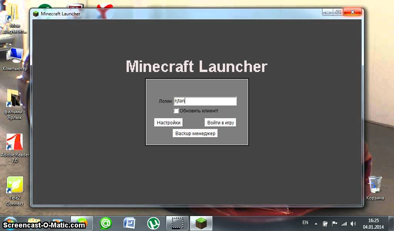Select the Adobe Reader 7.0 desktop icon
The image size is (394, 231).
click(15, 148)
